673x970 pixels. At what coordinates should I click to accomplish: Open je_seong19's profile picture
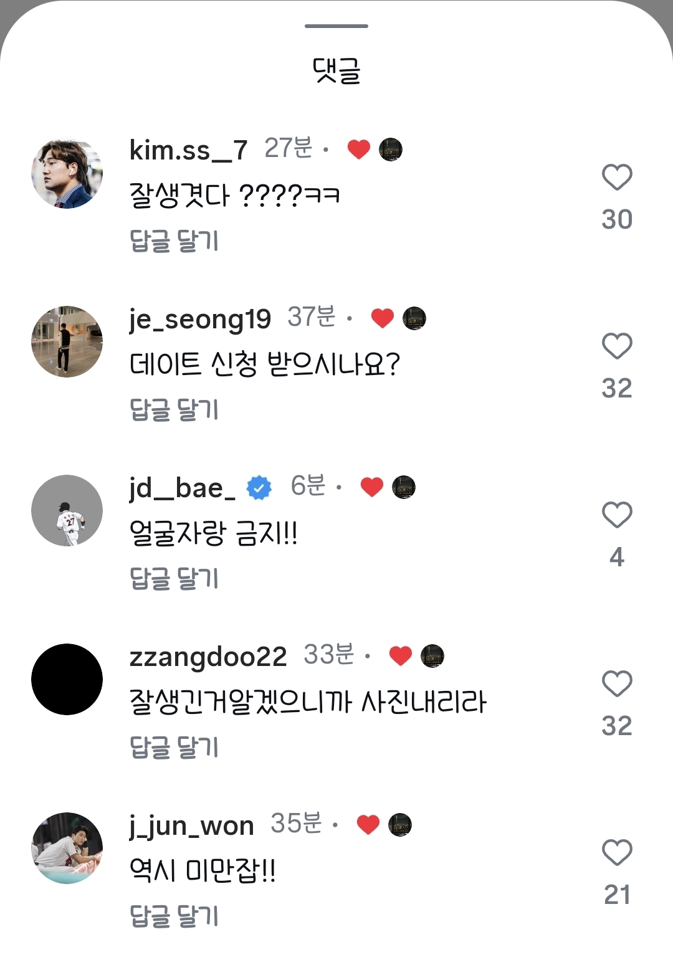[x=67, y=341]
